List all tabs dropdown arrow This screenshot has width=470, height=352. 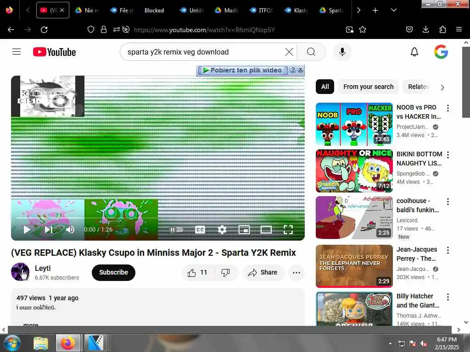[394, 11]
